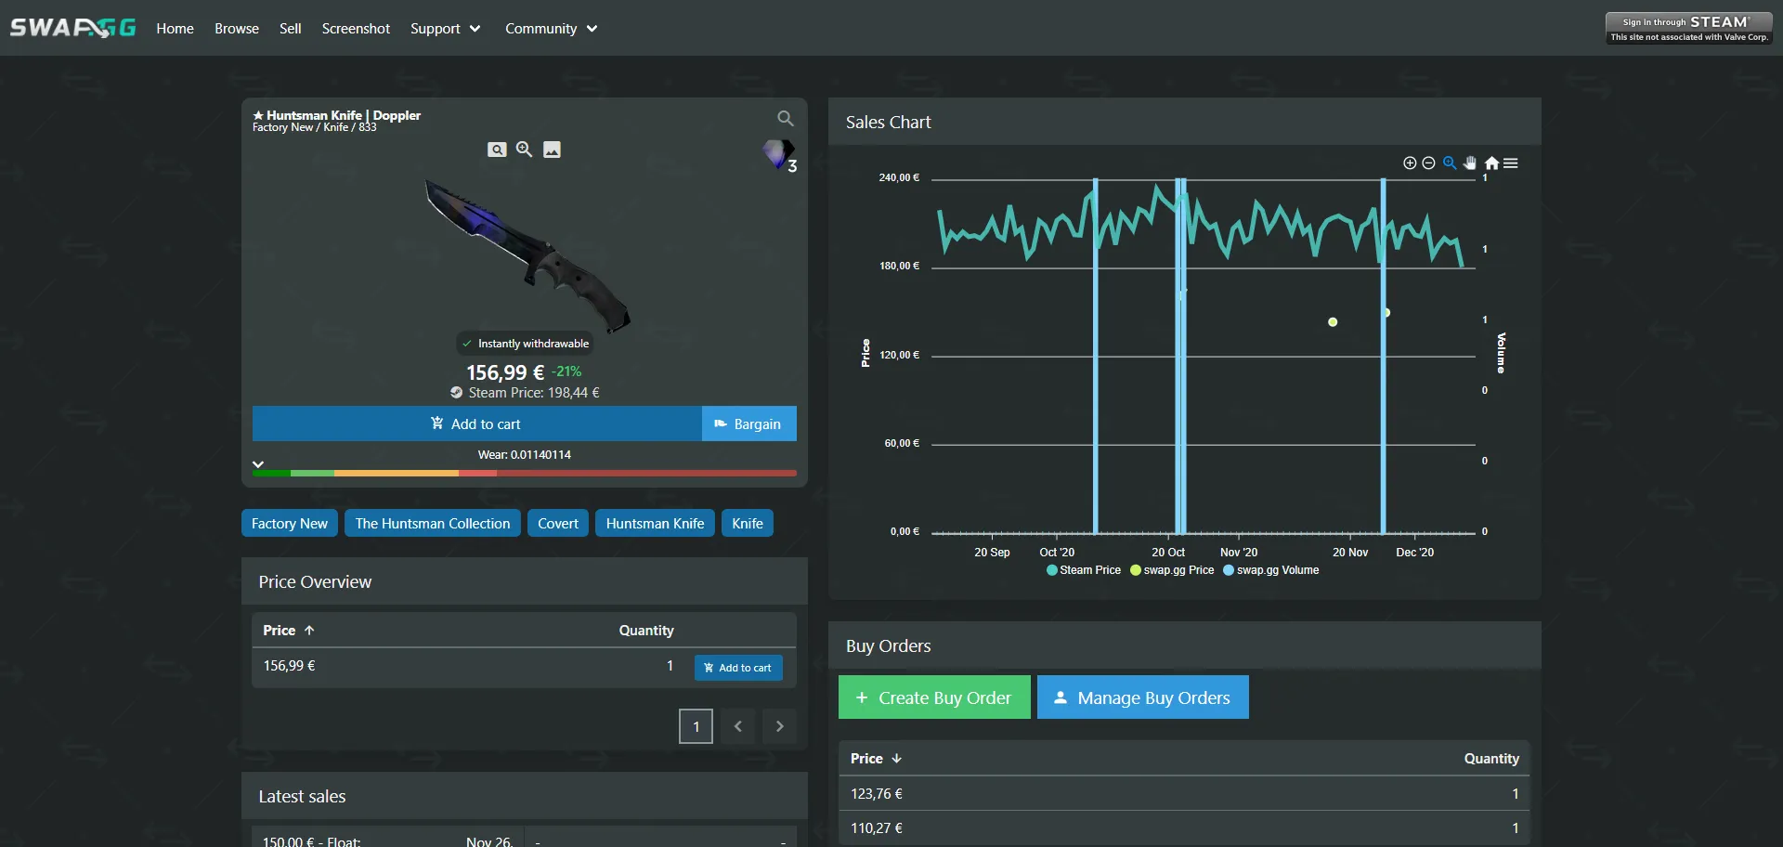Click the Buy Orders Quantity header
The height and width of the screenshot is (847, 1783).
point(1491,758)
